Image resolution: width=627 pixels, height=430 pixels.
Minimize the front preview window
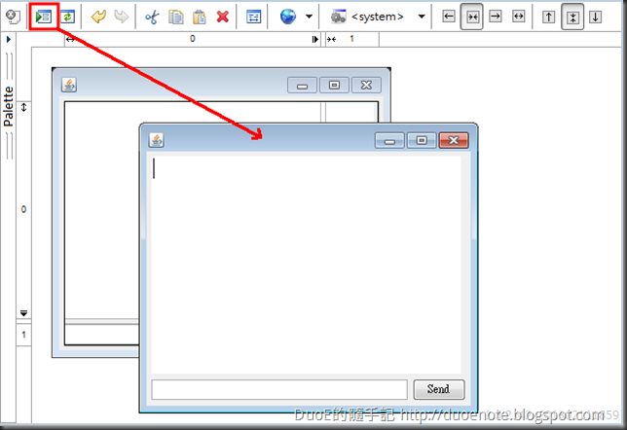(x=389, y=140)
